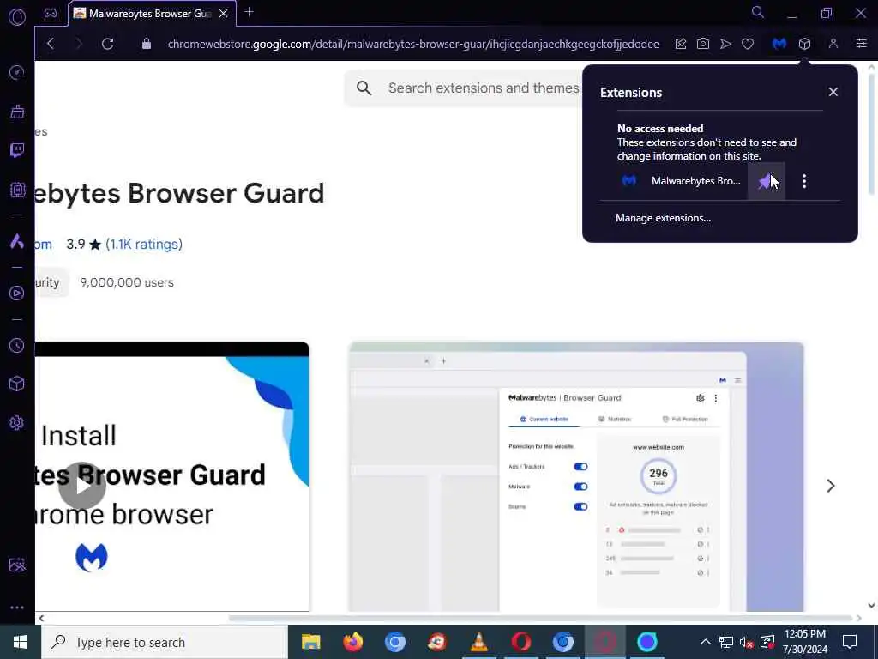Viewport: 878px width, 659px height.
Task: Open the profile account icon
Action: click(x=833, y=44)
